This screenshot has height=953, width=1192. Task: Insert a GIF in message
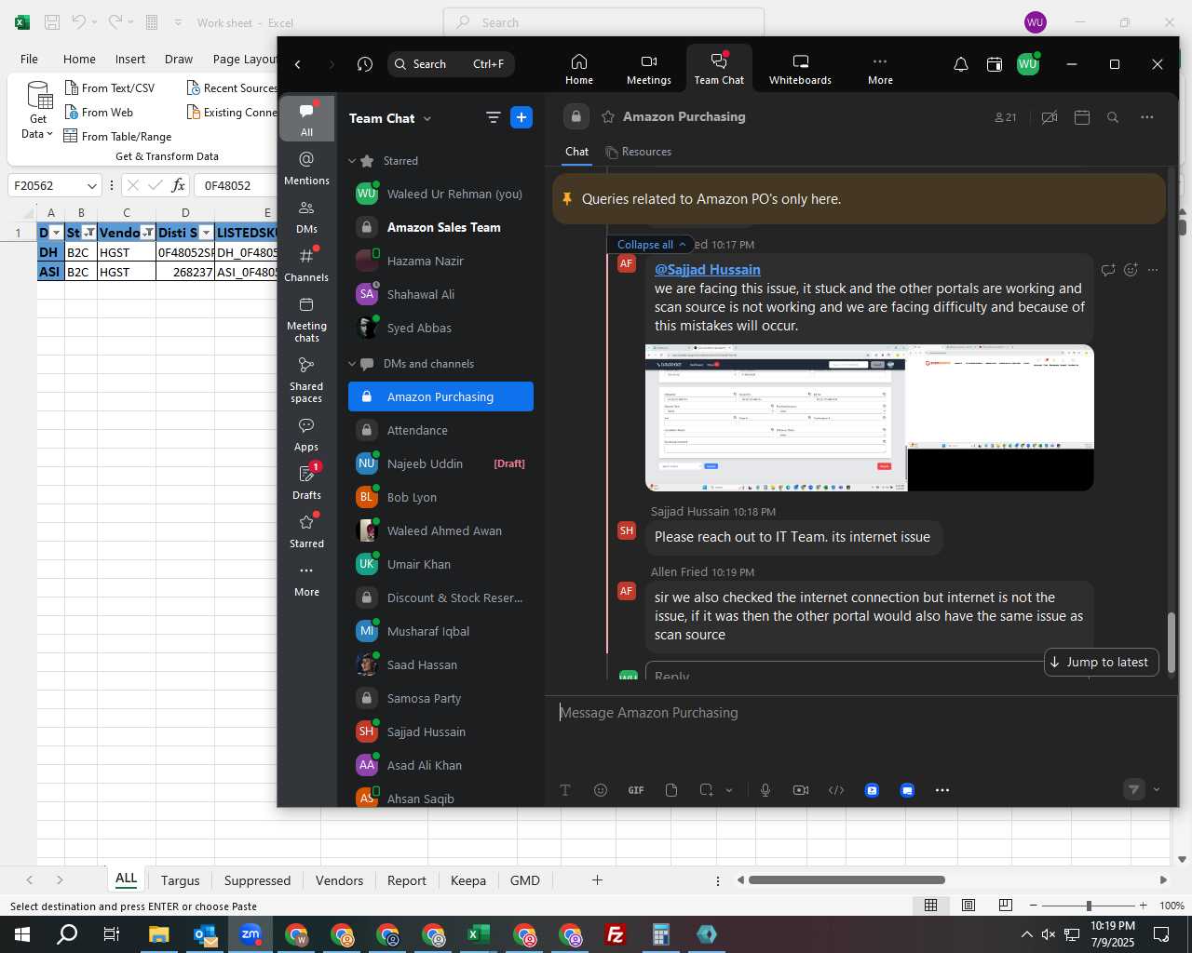click(x=636, y=790)
